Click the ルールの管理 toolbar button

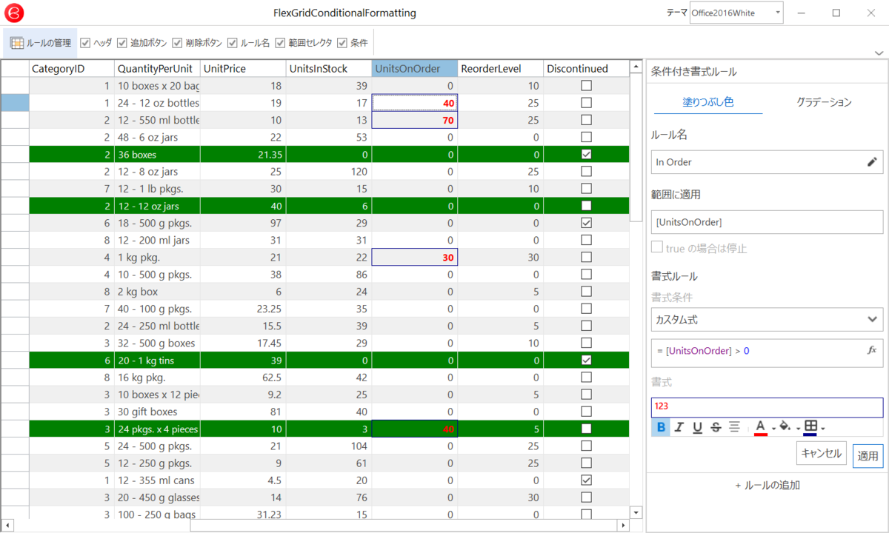point(40,43)
